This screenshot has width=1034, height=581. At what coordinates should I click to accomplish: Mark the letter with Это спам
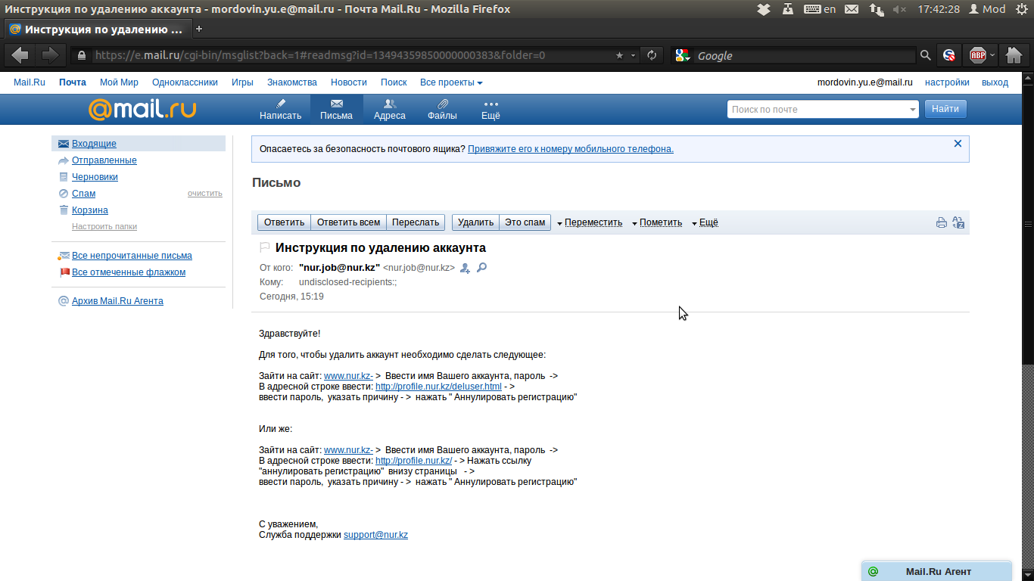click(525, 222)
